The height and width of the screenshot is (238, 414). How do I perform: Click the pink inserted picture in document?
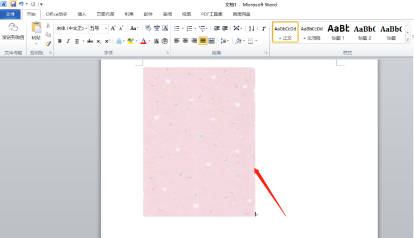point(199,142)
